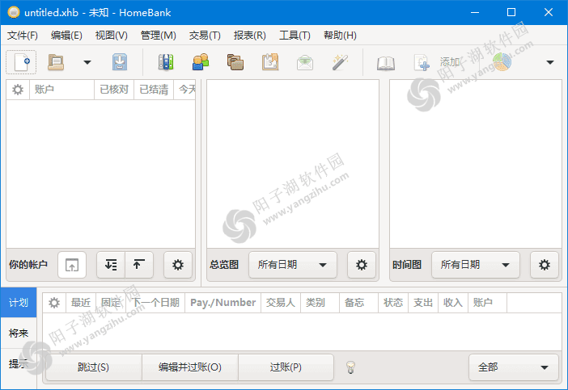
Task: Click the 跳过(S) button
Action: (94, 367)
